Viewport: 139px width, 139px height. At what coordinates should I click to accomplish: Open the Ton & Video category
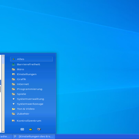(31, 109)
